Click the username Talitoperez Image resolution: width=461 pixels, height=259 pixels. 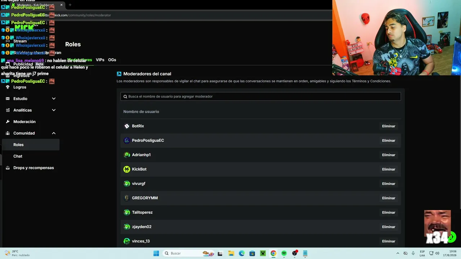pyautogui.click(x=142, y=212)
